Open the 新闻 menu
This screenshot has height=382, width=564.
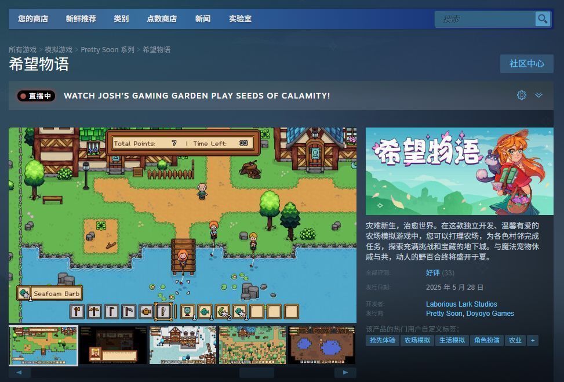203,19
